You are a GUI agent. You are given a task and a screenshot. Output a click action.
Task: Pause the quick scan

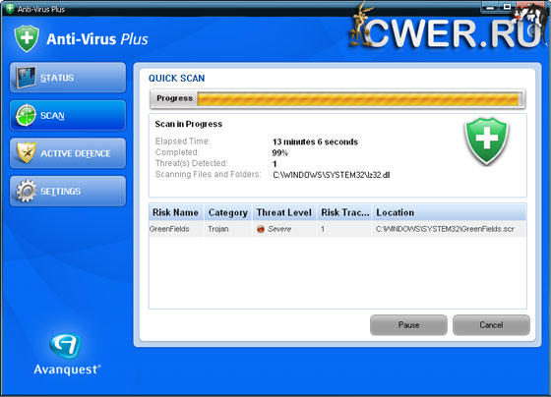pyautogui.click(x=408, y=325)
